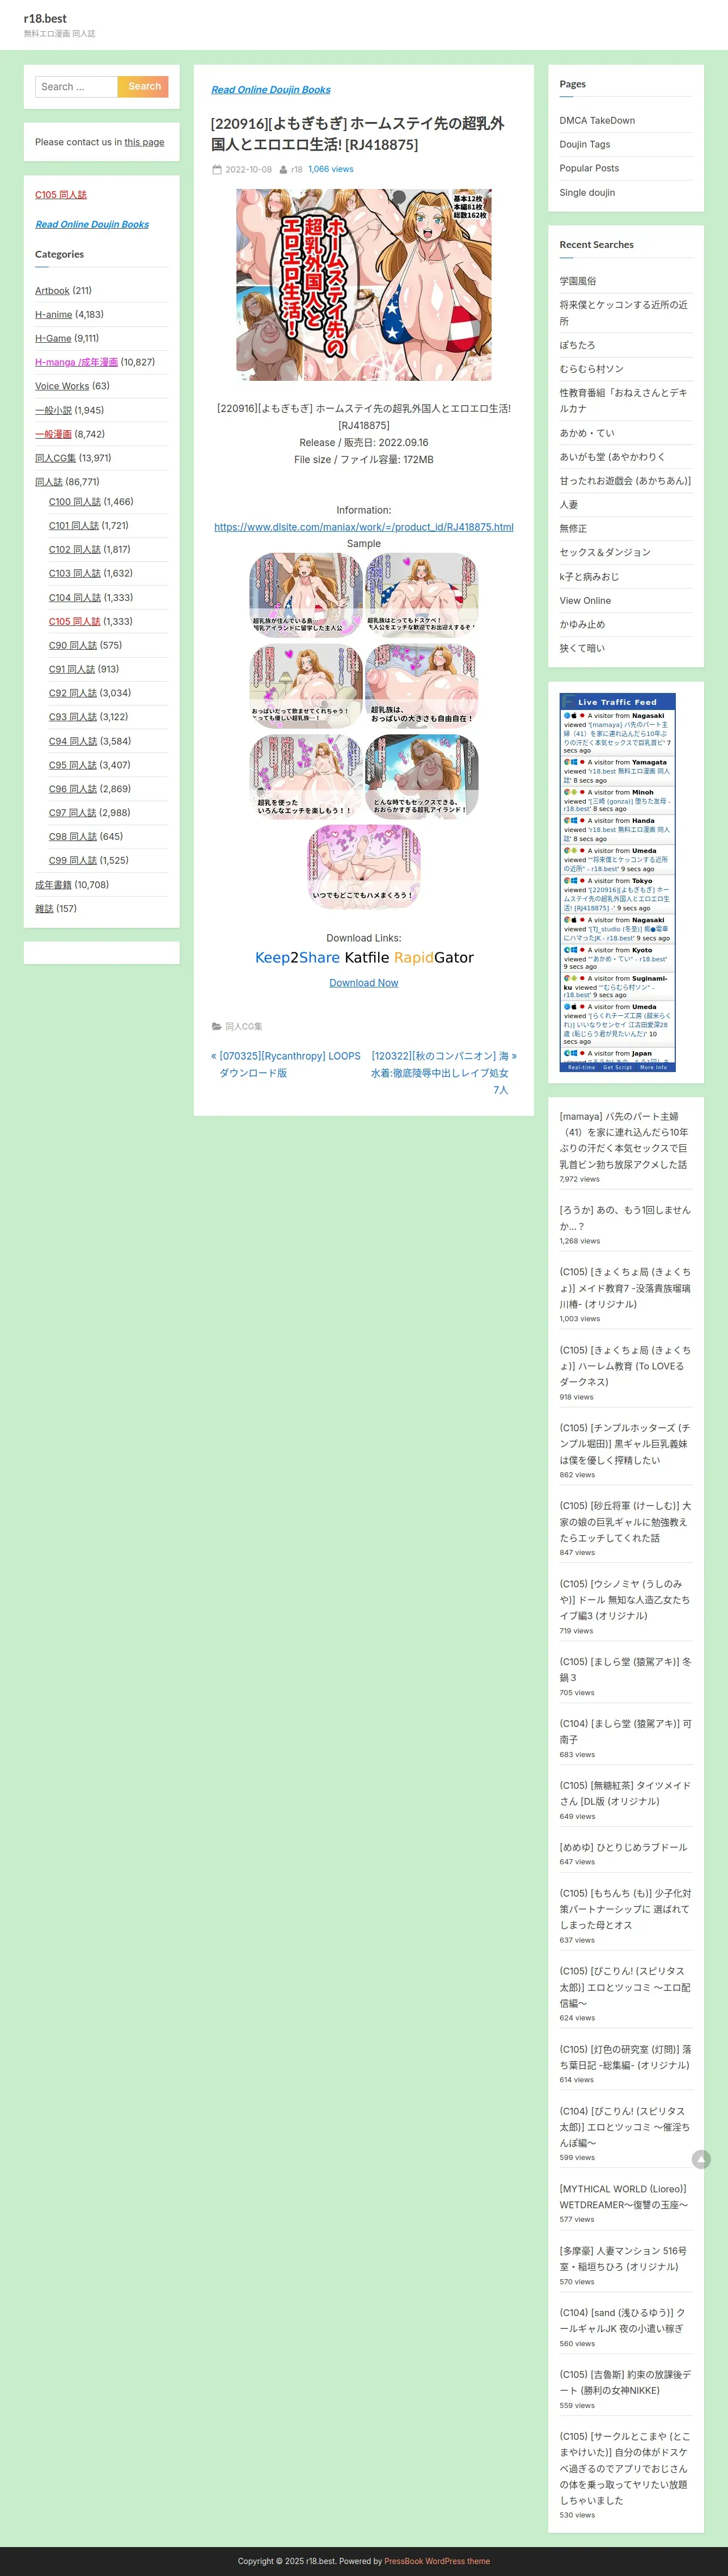The height and width of the screenshot is (2576, 728).
Task: Open the Voice Works category
Action: pos(62,386)
